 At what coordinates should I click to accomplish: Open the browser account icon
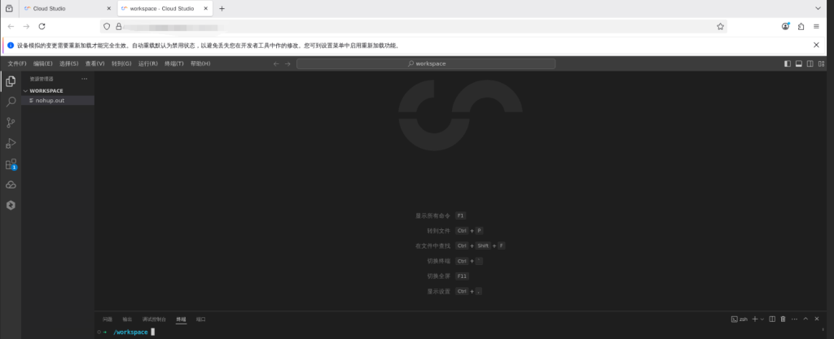786,27
